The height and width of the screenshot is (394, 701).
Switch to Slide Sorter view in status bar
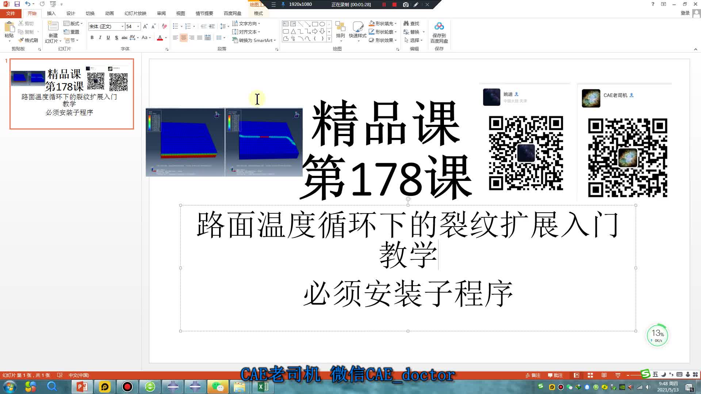590,375
